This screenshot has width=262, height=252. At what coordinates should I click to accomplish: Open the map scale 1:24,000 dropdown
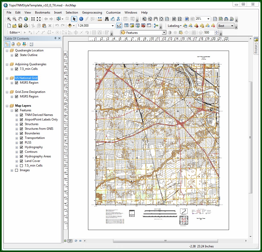point(113,26)
